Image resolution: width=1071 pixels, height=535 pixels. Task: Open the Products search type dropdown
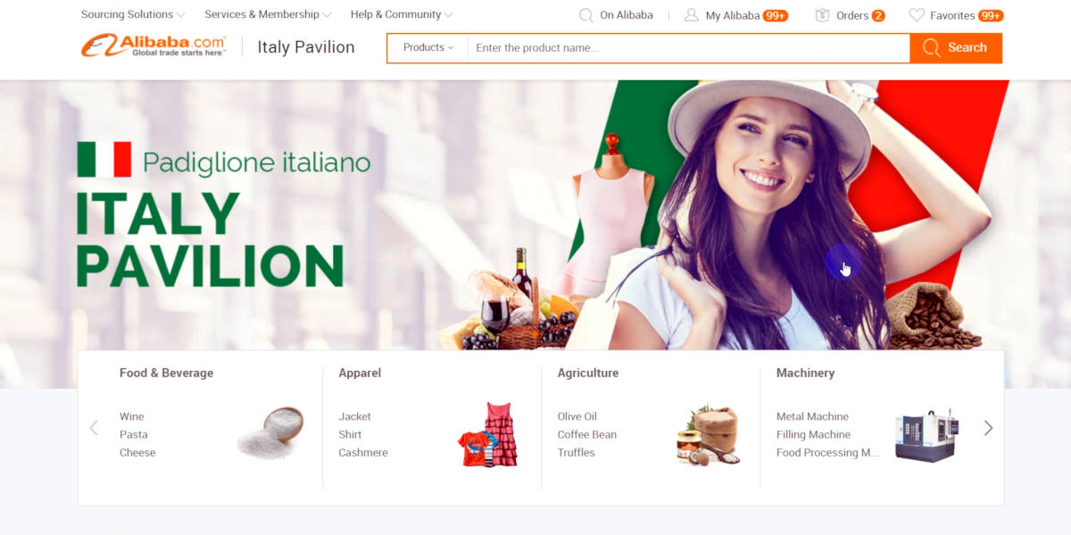click(x=428, y=48)
